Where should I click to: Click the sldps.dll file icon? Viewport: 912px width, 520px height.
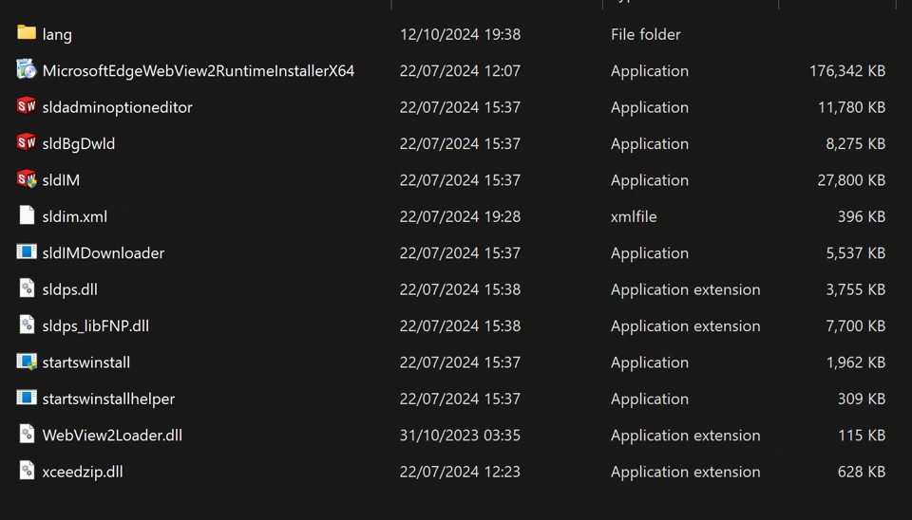[x=27, y=288]
